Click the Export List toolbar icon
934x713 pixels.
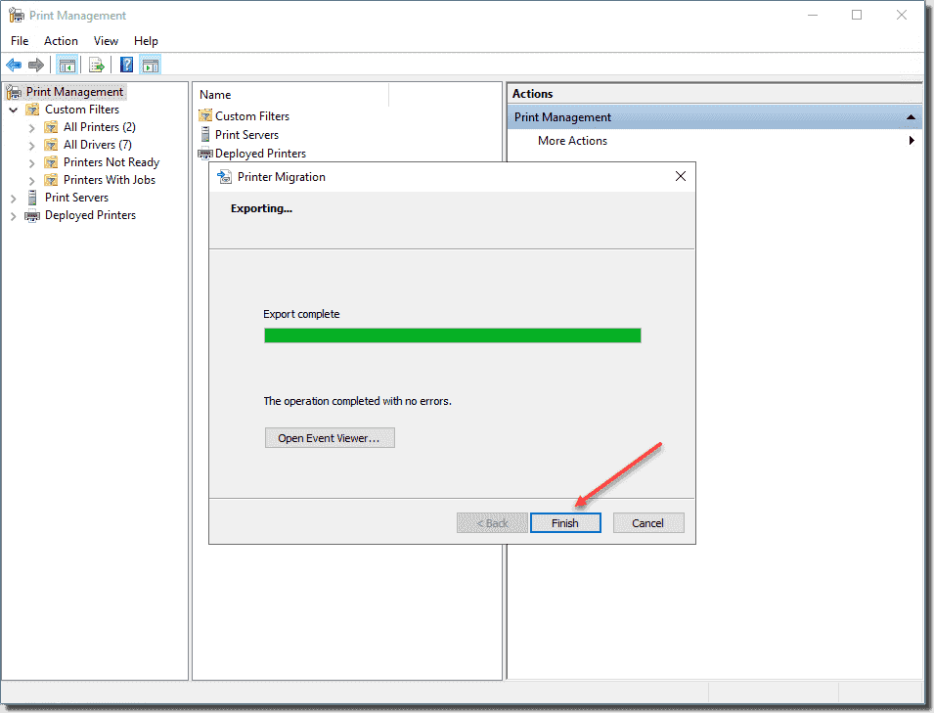point(95,65)
